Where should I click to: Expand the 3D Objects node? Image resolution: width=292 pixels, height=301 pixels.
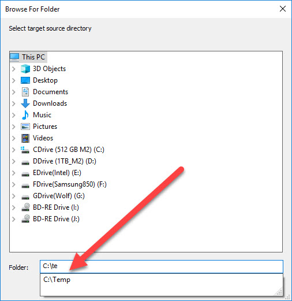14,69
